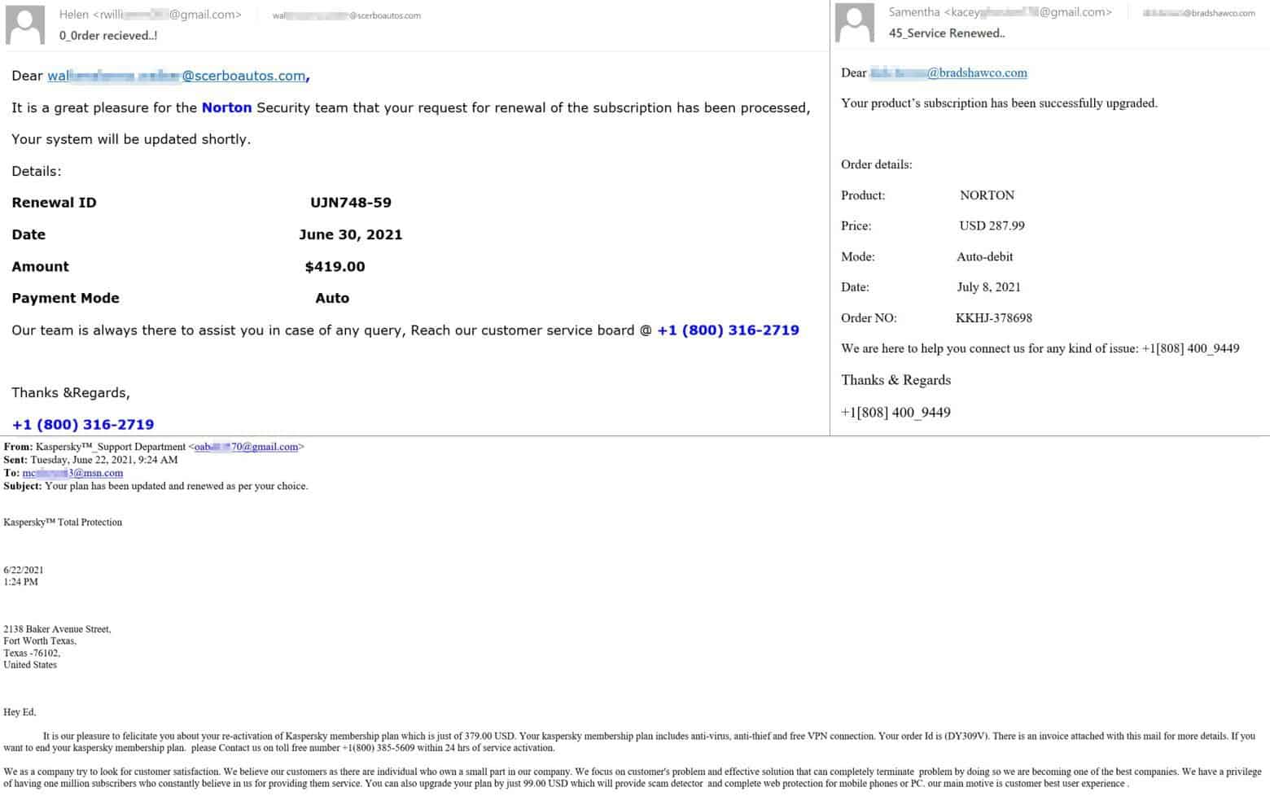Image resolution: width=1270 pixels, height=809 pixels.
Task: Click the date 'July 8, 2021'
Action: pos(988,287)
